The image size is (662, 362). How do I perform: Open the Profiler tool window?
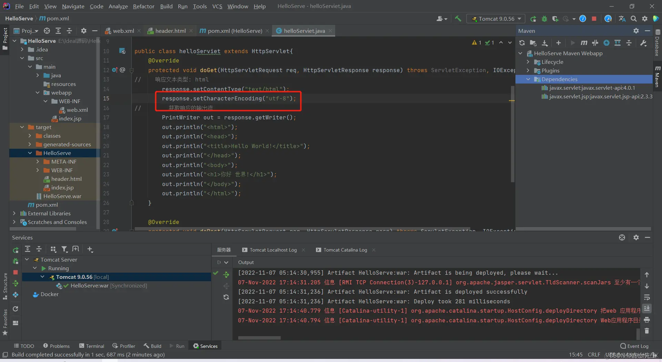[124, 346]
